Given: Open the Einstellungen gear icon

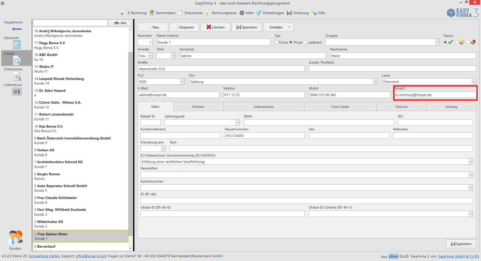Looking at the screenshot, I should tap(259, 13).
